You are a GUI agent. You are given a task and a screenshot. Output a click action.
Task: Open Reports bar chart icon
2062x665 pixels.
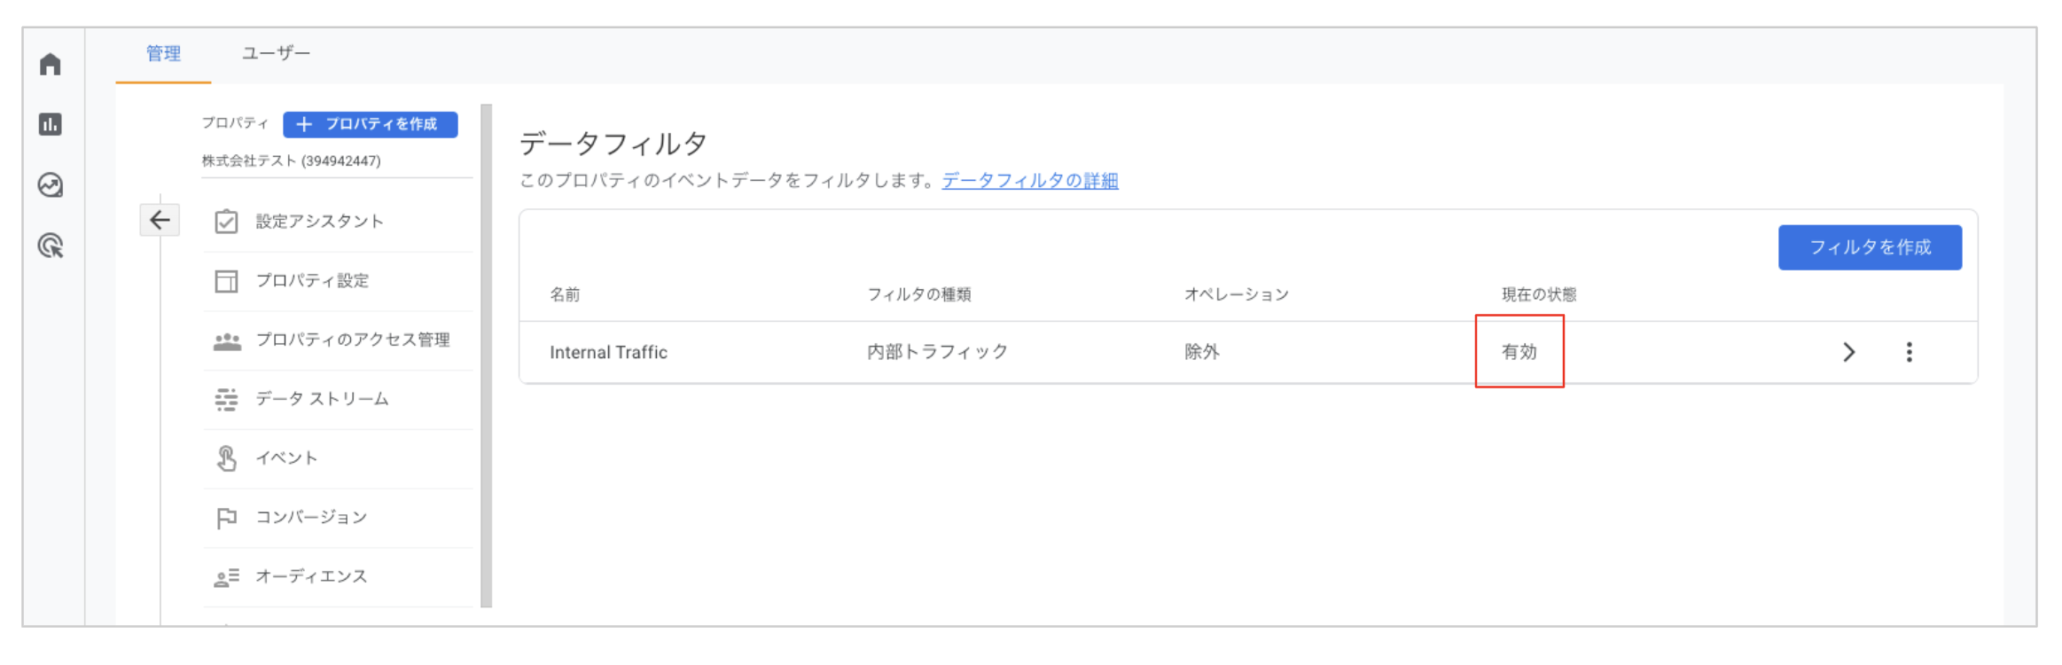[x=51, y=124]
